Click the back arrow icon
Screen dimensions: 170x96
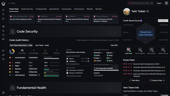[x=9, y=3]
